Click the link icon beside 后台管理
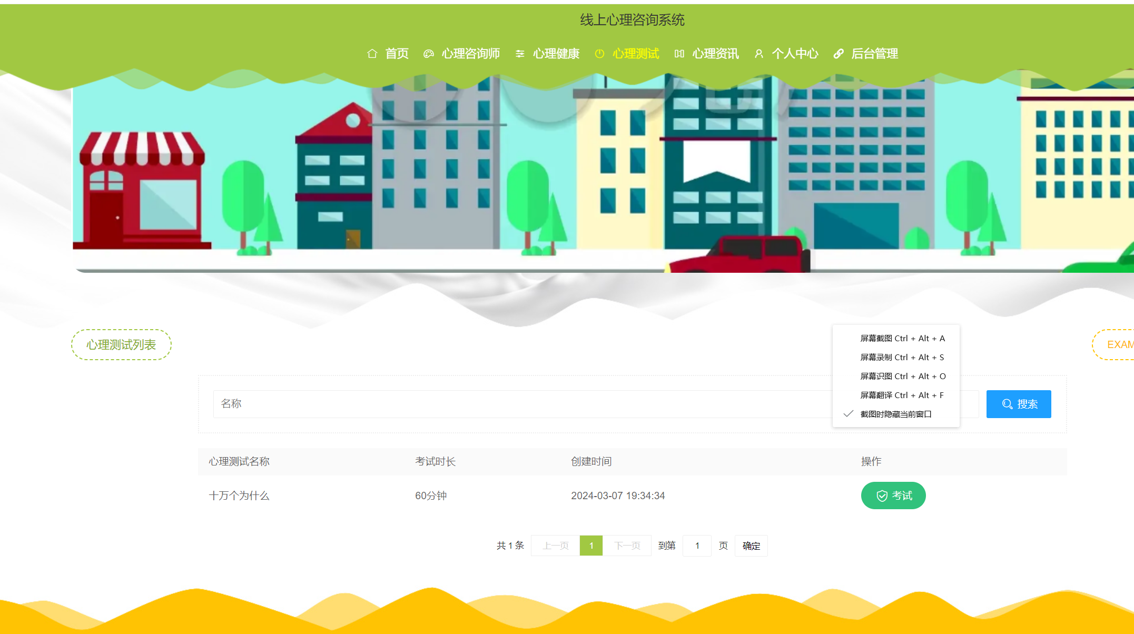The height and width of the screenshot is (634, 1134). click(839, 54)
